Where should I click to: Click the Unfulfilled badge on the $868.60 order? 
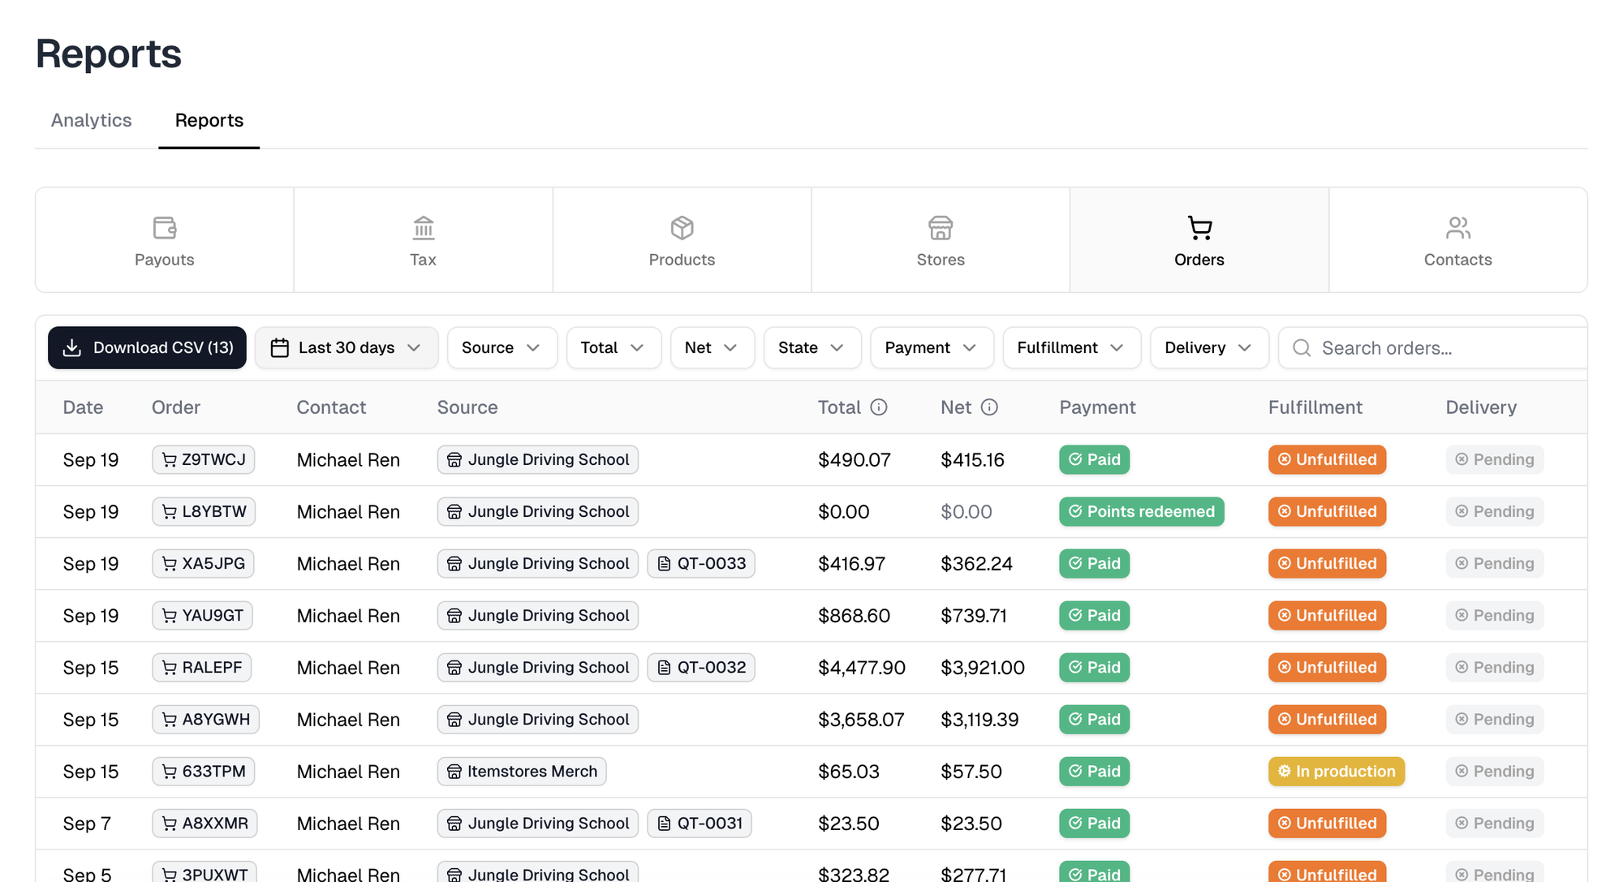pos(1328,616)
